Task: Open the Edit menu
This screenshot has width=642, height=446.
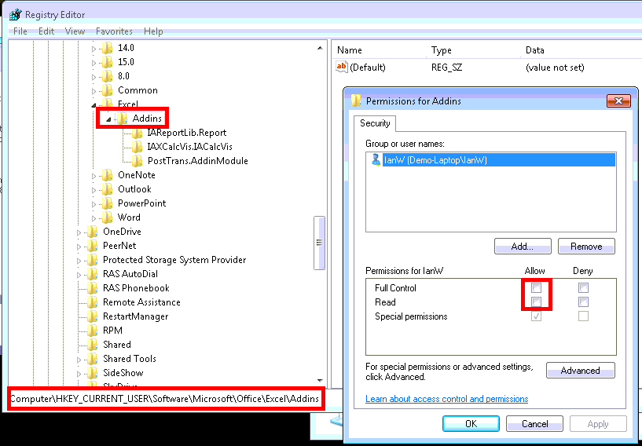Action: [46, 31]
